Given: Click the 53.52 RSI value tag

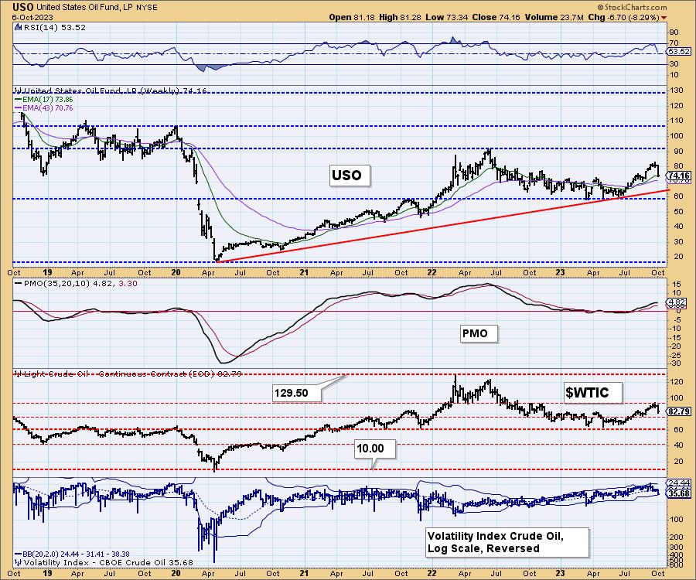Looking at the screenshot, I should coord(679,52).
